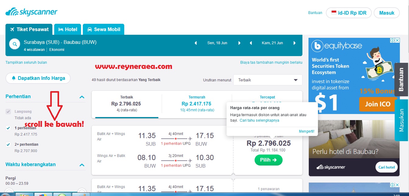Click the 4 wisatawan traveller count
Image resolution: width=409 pixels, height=196 pixels.
[34, 49]
